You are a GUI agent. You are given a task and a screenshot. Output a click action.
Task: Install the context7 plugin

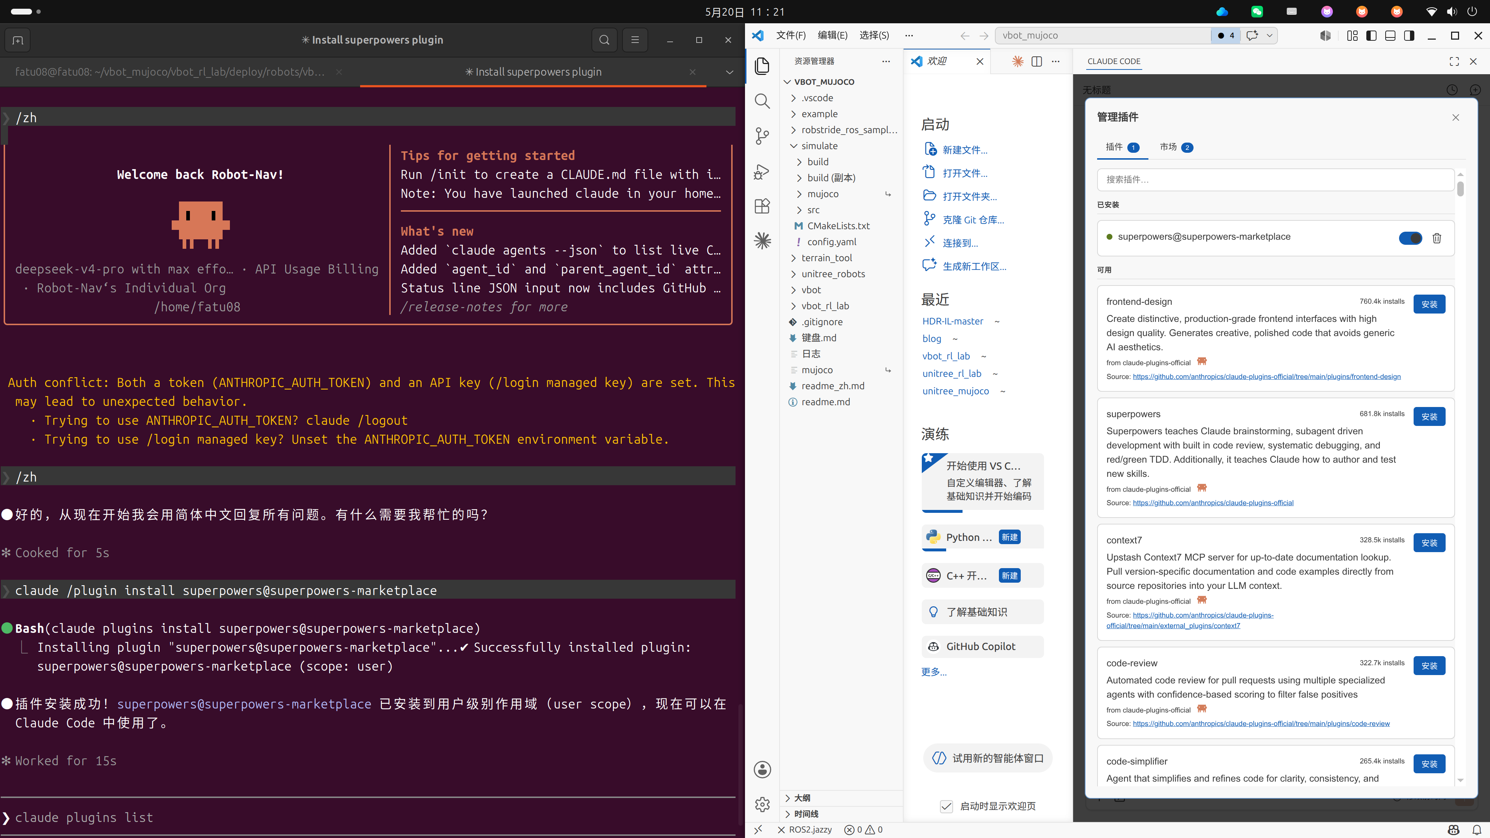click(x=1429, y=543)
